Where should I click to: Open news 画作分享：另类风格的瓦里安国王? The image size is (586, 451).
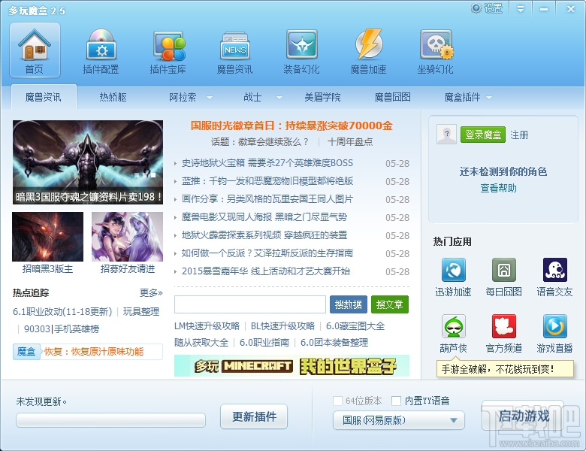(x=267, y=199)
